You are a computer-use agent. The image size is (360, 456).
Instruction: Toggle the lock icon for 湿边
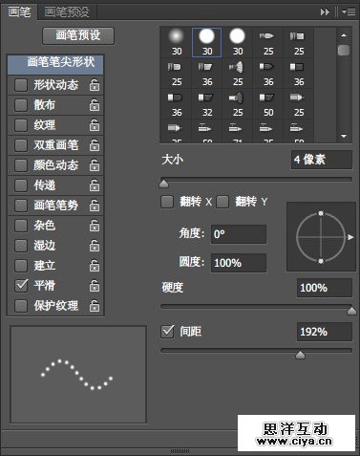coord(95,246)
